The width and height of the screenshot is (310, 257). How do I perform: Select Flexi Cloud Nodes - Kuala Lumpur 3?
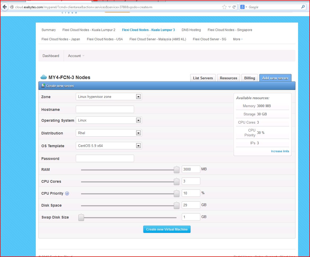pyautogui.click(x=148, y=30)
